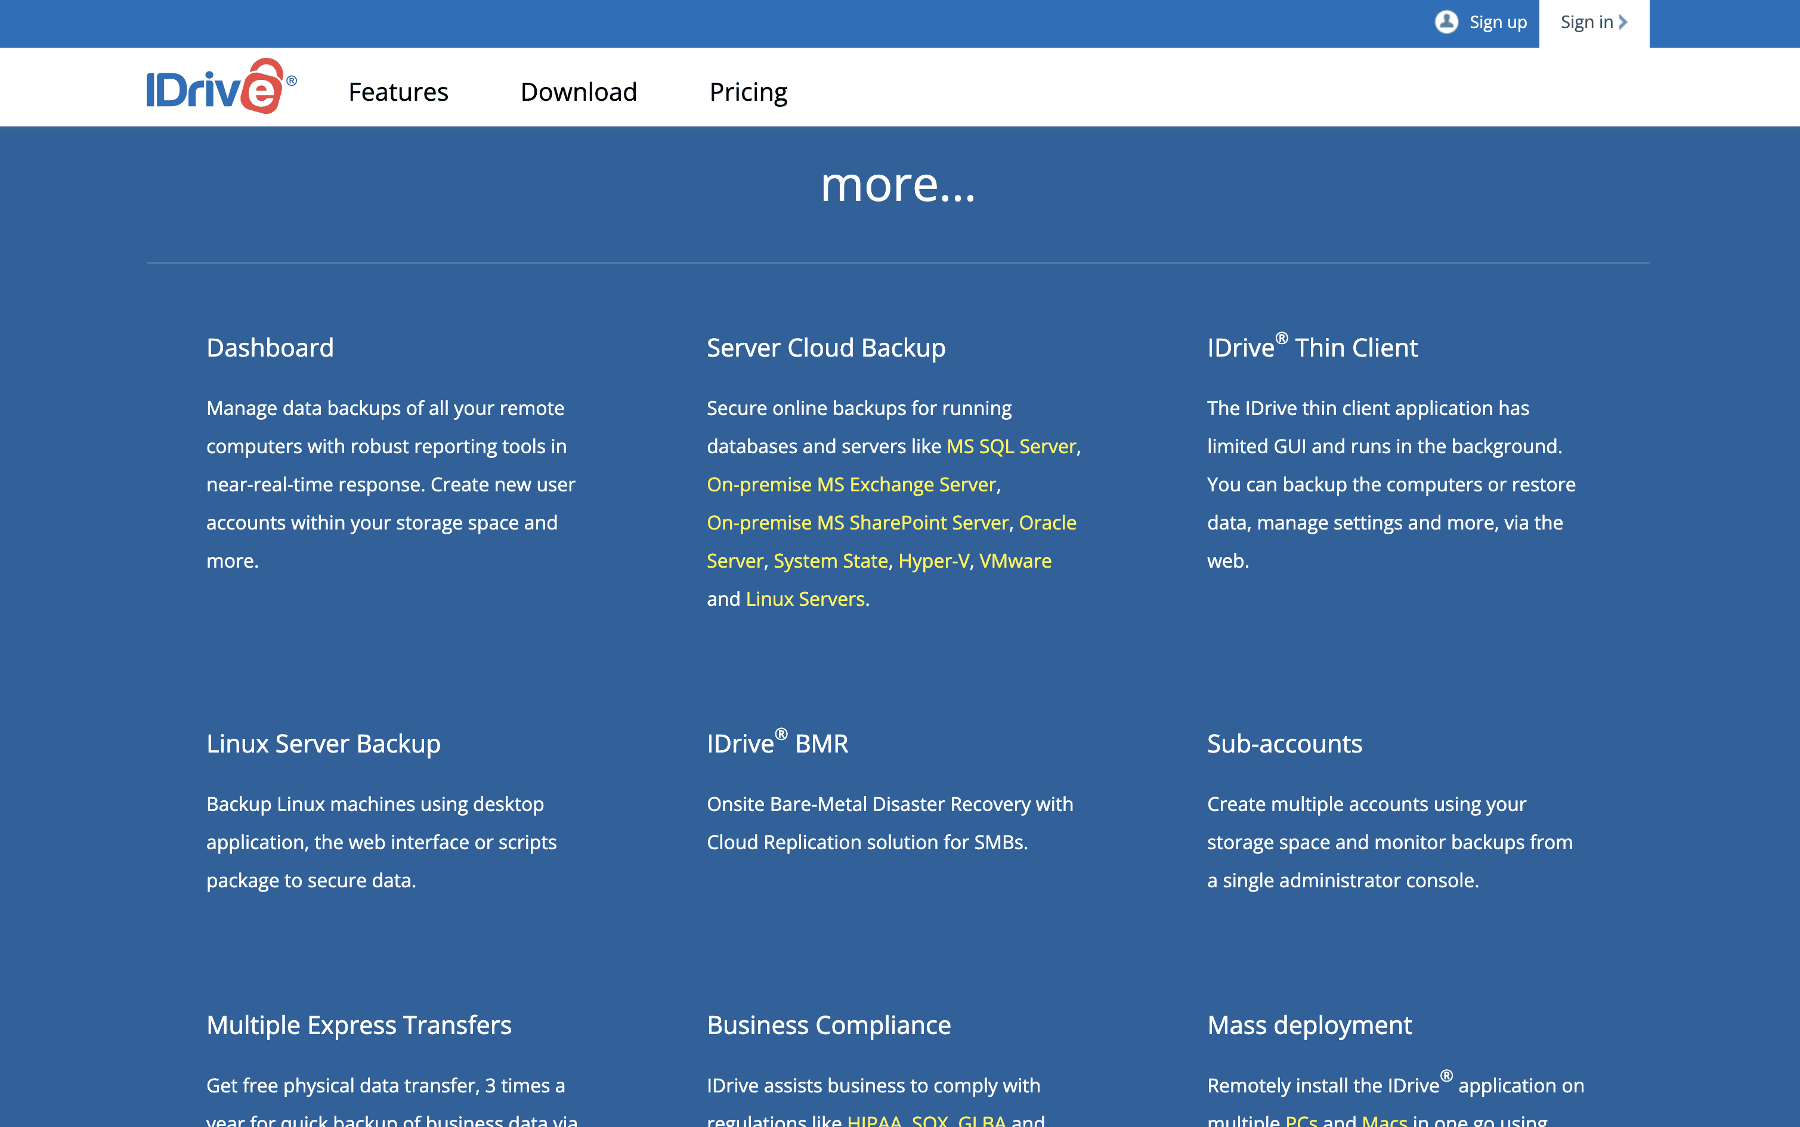This screenshot has height=1127, width=1800.
Task: Click the IDrive Thin Client heading
Action: click(1312, 346)
